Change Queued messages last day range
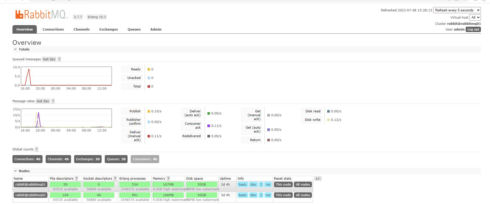This screenshot has height=204, width=490. (x=49, y=59)
